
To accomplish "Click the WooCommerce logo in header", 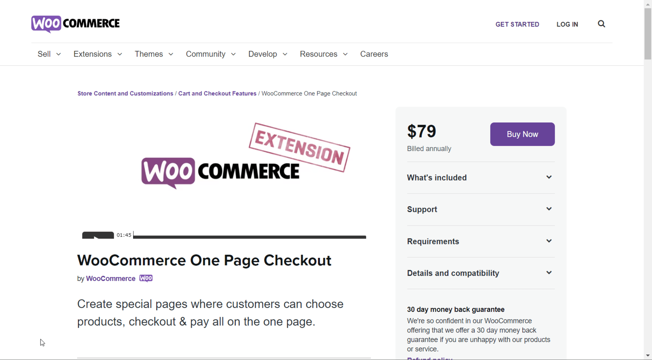I will [x=75, y=24].
